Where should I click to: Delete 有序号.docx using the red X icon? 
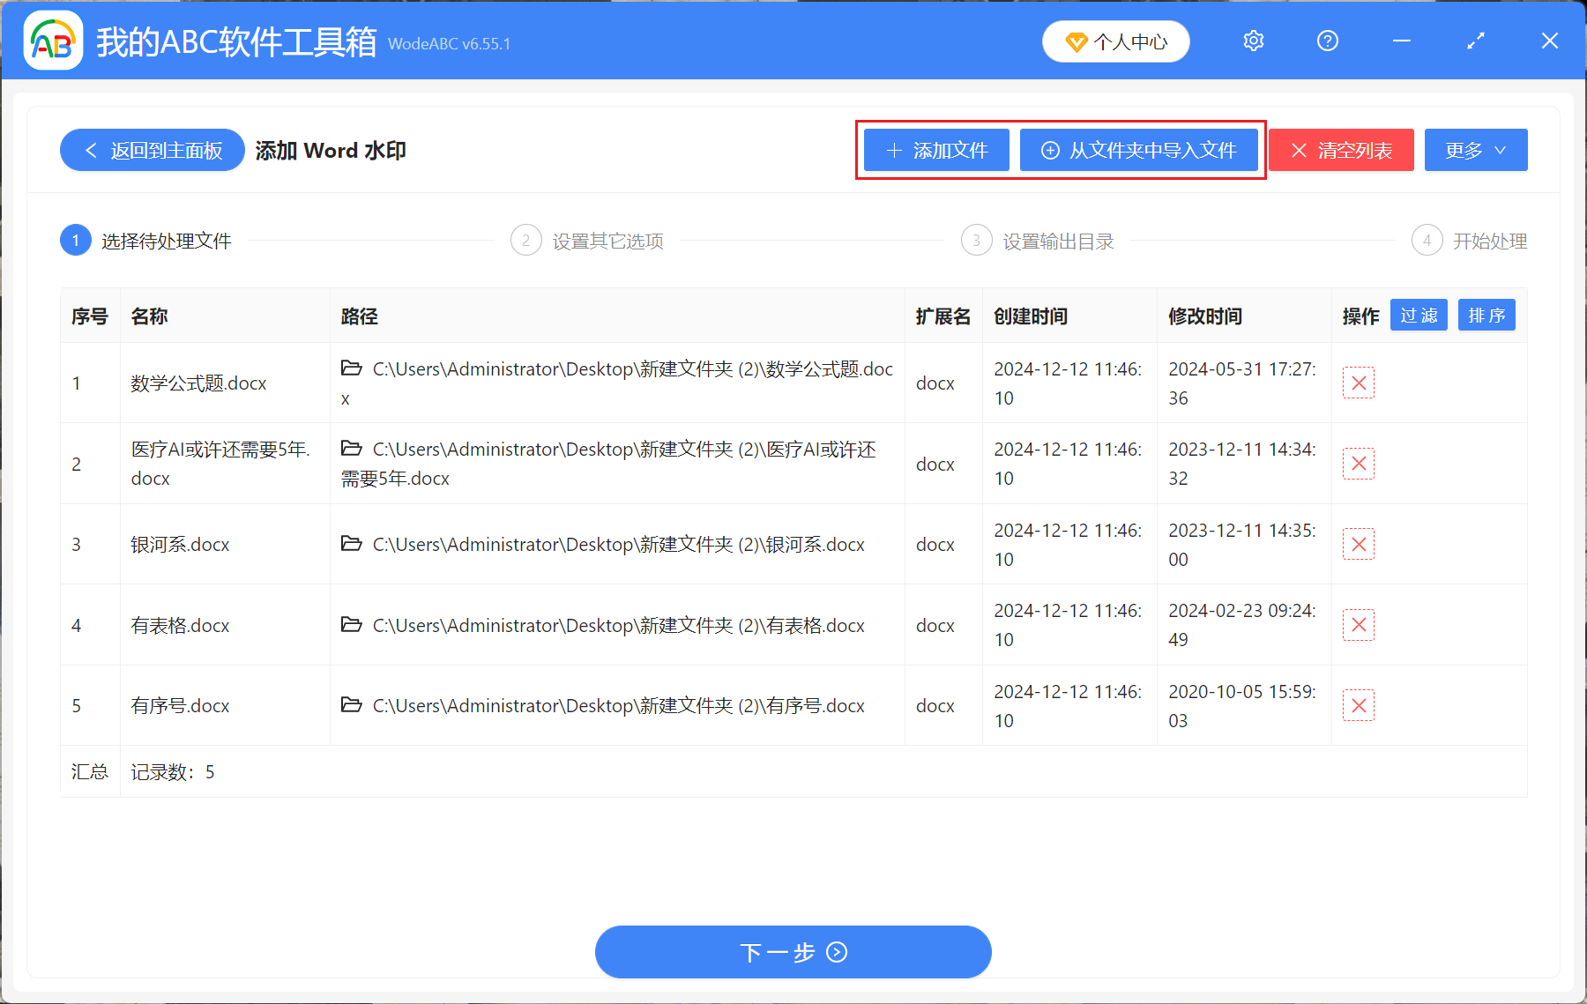pyautogui.click(x=1358, y=705)
